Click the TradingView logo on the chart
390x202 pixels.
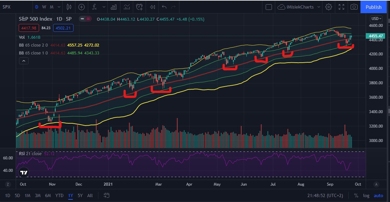coord(24,172)
